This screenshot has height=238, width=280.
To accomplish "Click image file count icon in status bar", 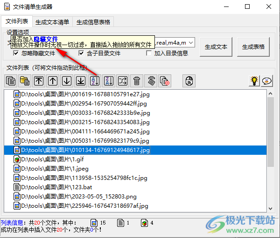I will coord(94,223).
